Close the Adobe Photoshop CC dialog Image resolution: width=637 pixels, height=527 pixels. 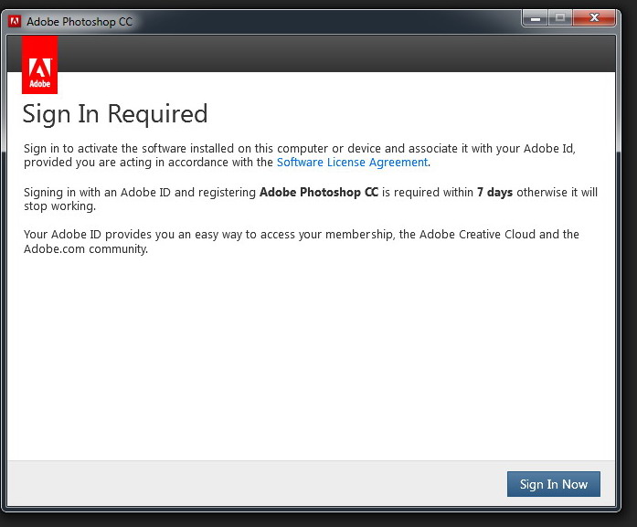(594, 17)
